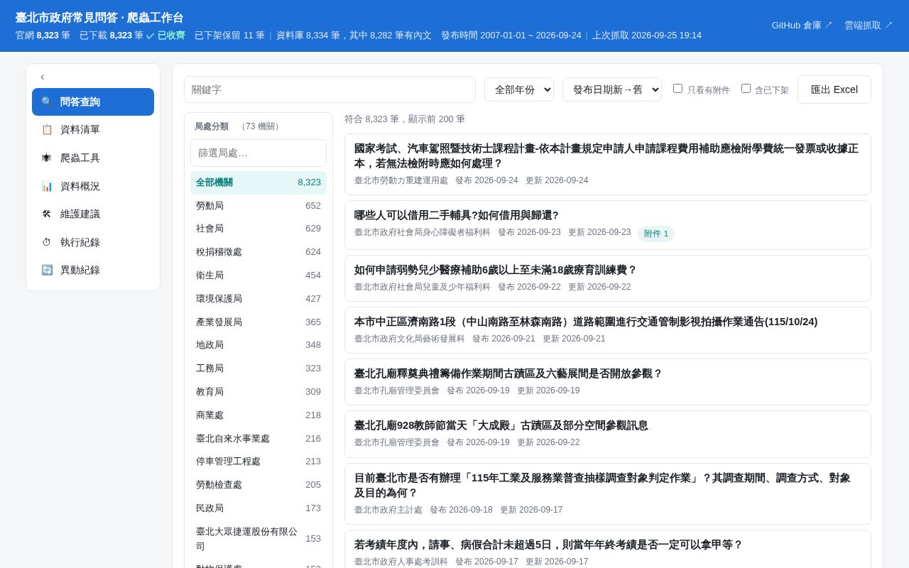This screenshot has width=909, height=568.
Task: Collapse the sidebar with the chevron arrow
Action: click(42, 77)
